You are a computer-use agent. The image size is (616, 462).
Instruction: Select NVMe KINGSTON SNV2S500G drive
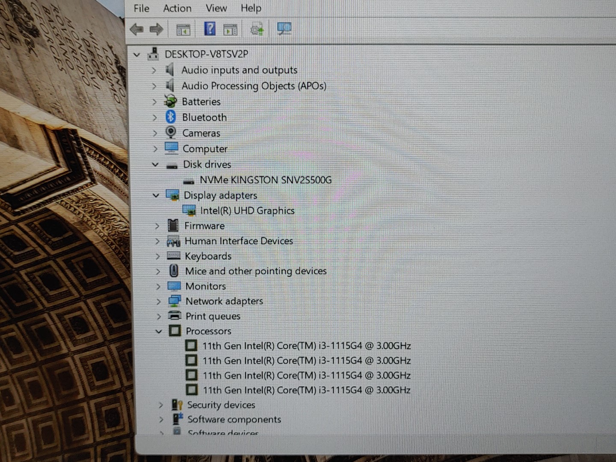(265, 180)
